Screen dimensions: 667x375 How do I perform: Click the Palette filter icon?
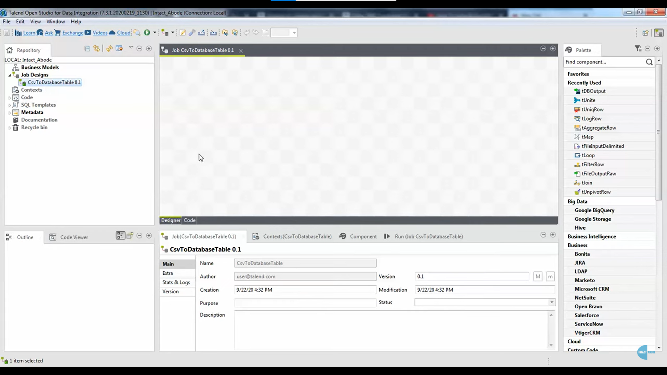tap(638, 49)
